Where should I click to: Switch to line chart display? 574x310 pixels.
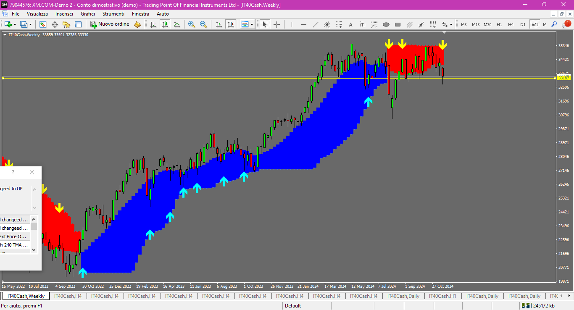pyautogui.click(x=177, y=24)
